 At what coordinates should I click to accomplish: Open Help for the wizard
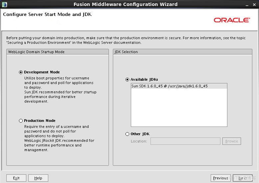[38, 178]
